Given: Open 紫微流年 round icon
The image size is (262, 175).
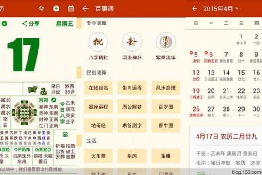Looking at the screenshot, I should pyautogui.click(x=165, y=42).
